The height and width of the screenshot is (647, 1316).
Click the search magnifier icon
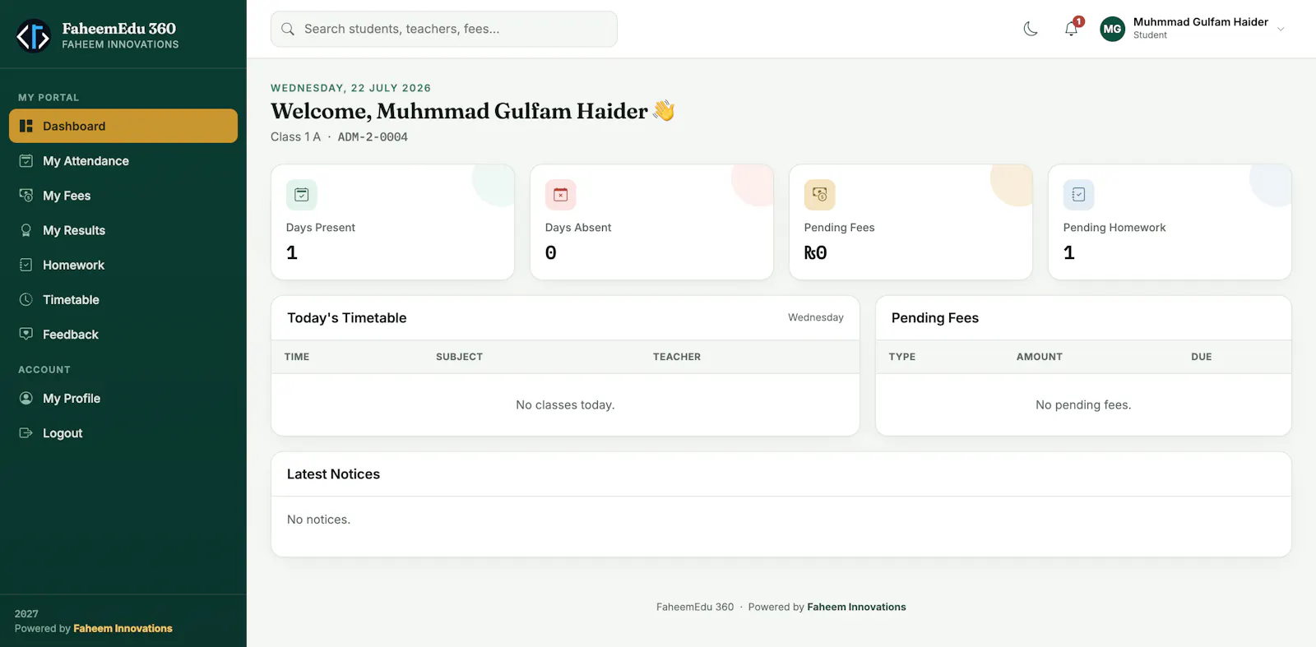coord(288,29)
